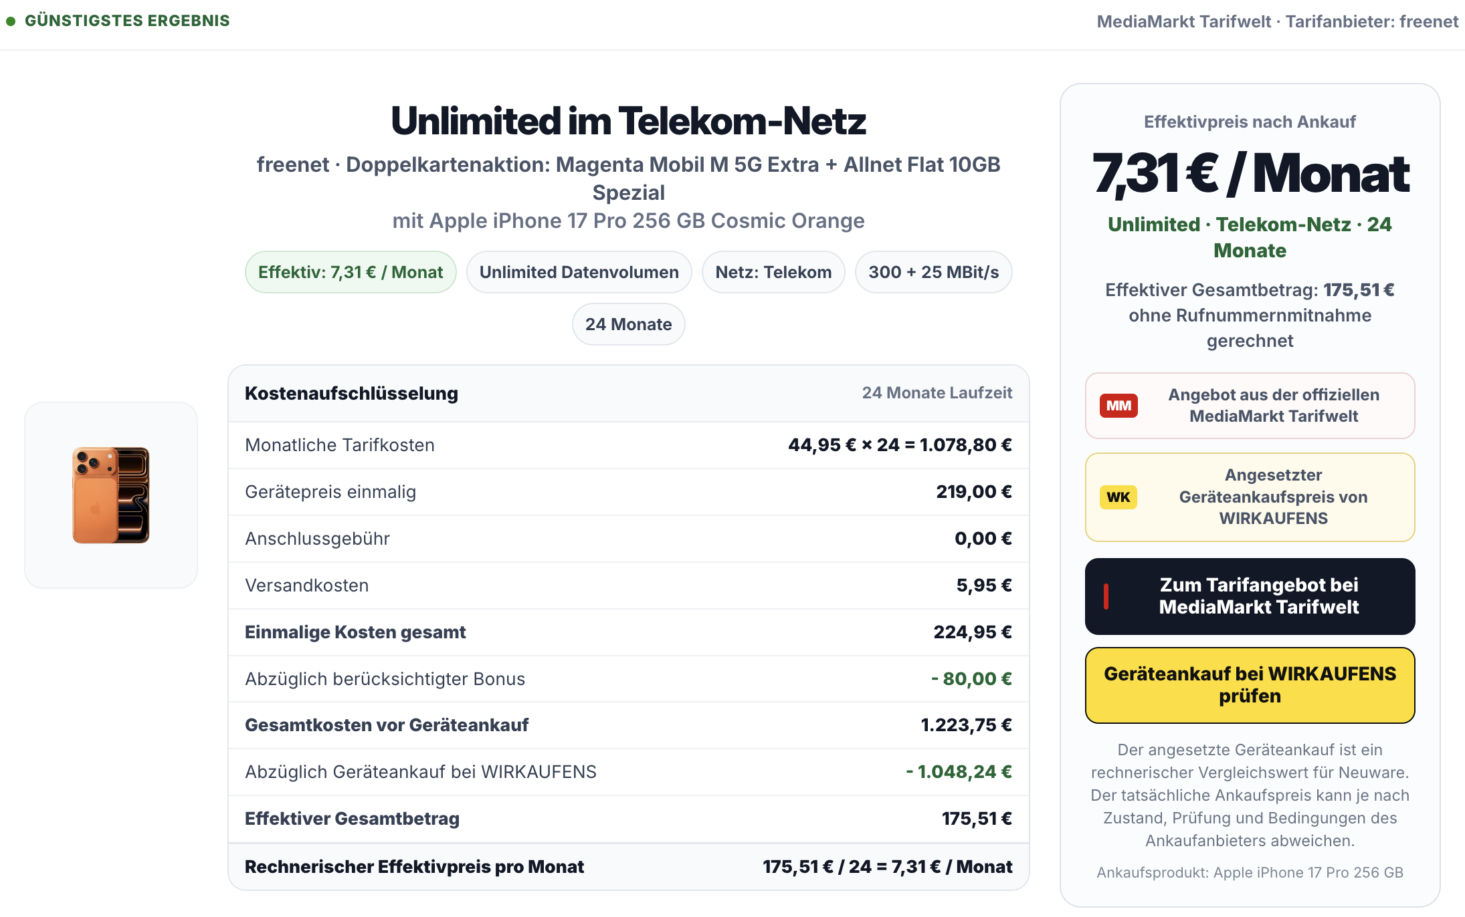1465x917 pixels.
Task: Click Abzüglich Geräteankauf bei WIRKAUFENS label
Action: click(x=421, y=772)
